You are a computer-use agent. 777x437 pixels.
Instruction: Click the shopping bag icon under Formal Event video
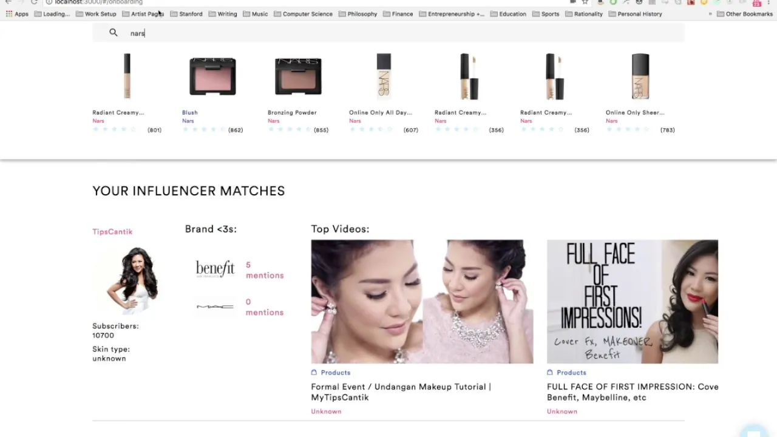click(x=314, y=372)
